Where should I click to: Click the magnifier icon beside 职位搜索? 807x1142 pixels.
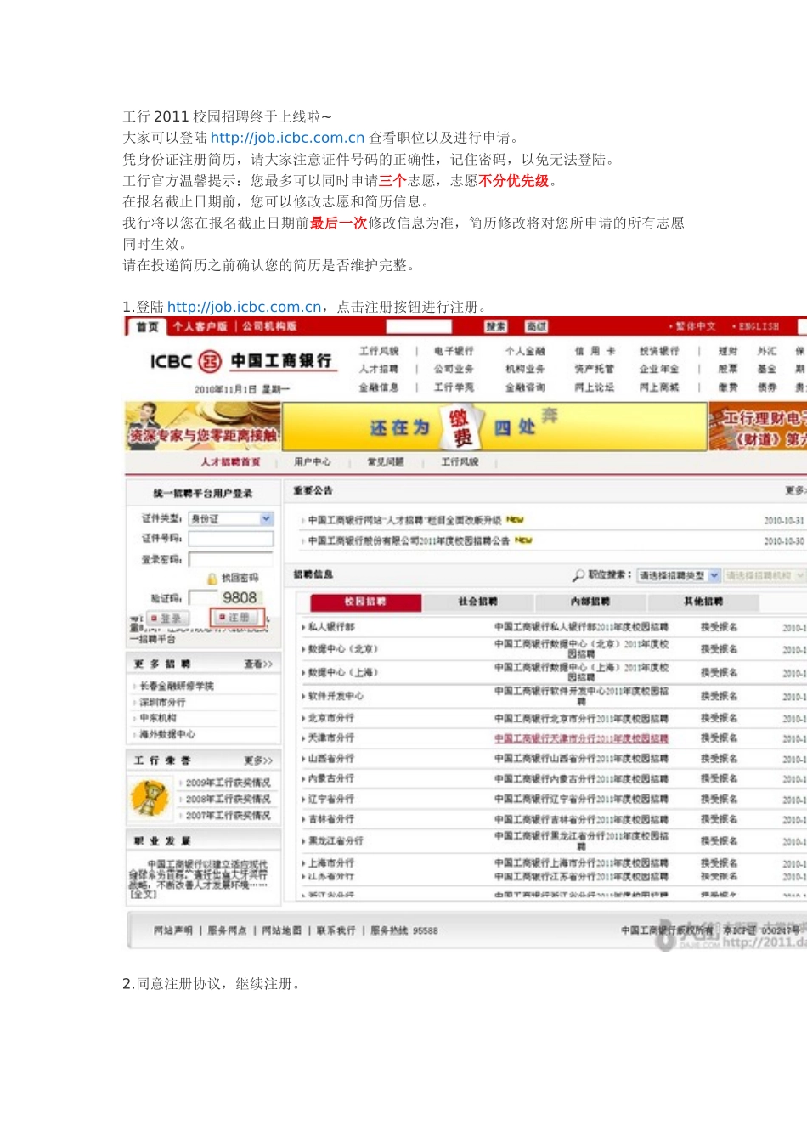pos(578,575)
